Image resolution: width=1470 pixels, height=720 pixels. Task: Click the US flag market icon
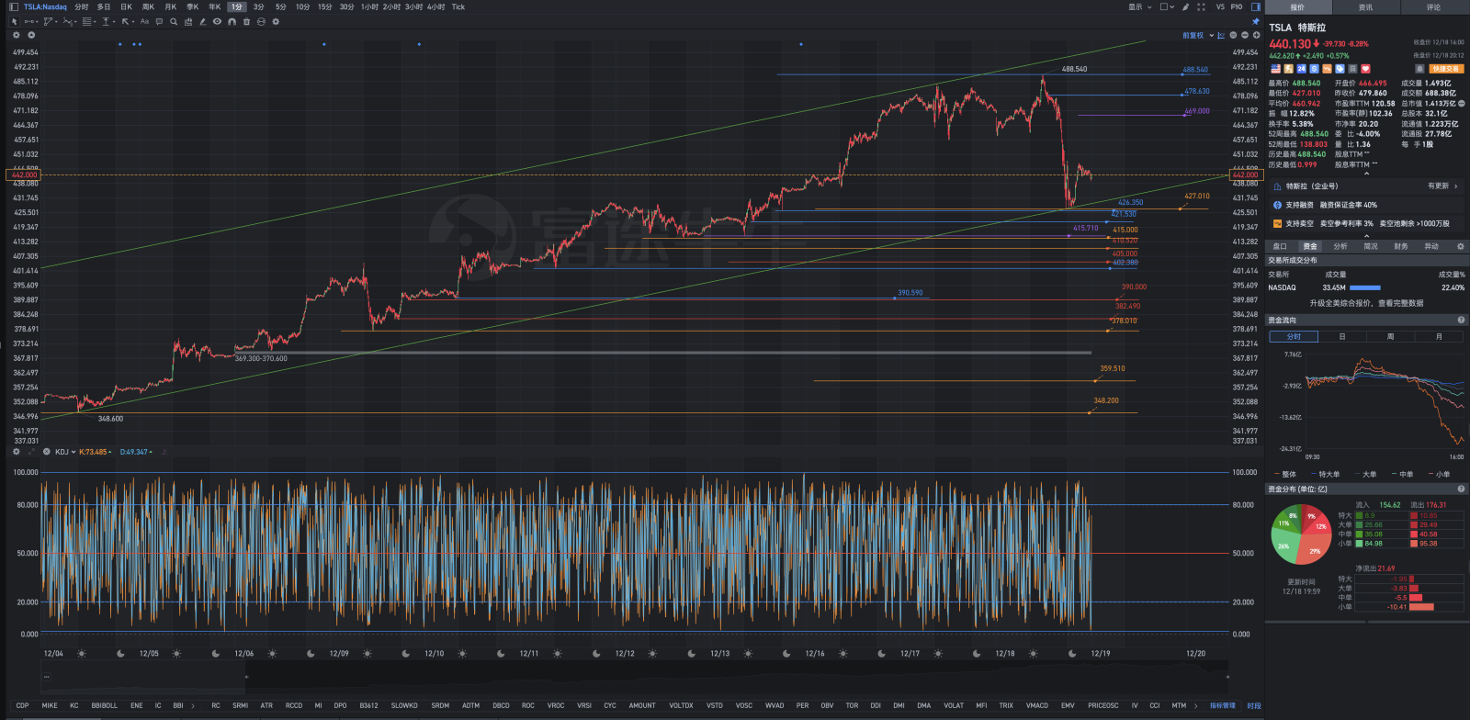tap(1275, 69)
